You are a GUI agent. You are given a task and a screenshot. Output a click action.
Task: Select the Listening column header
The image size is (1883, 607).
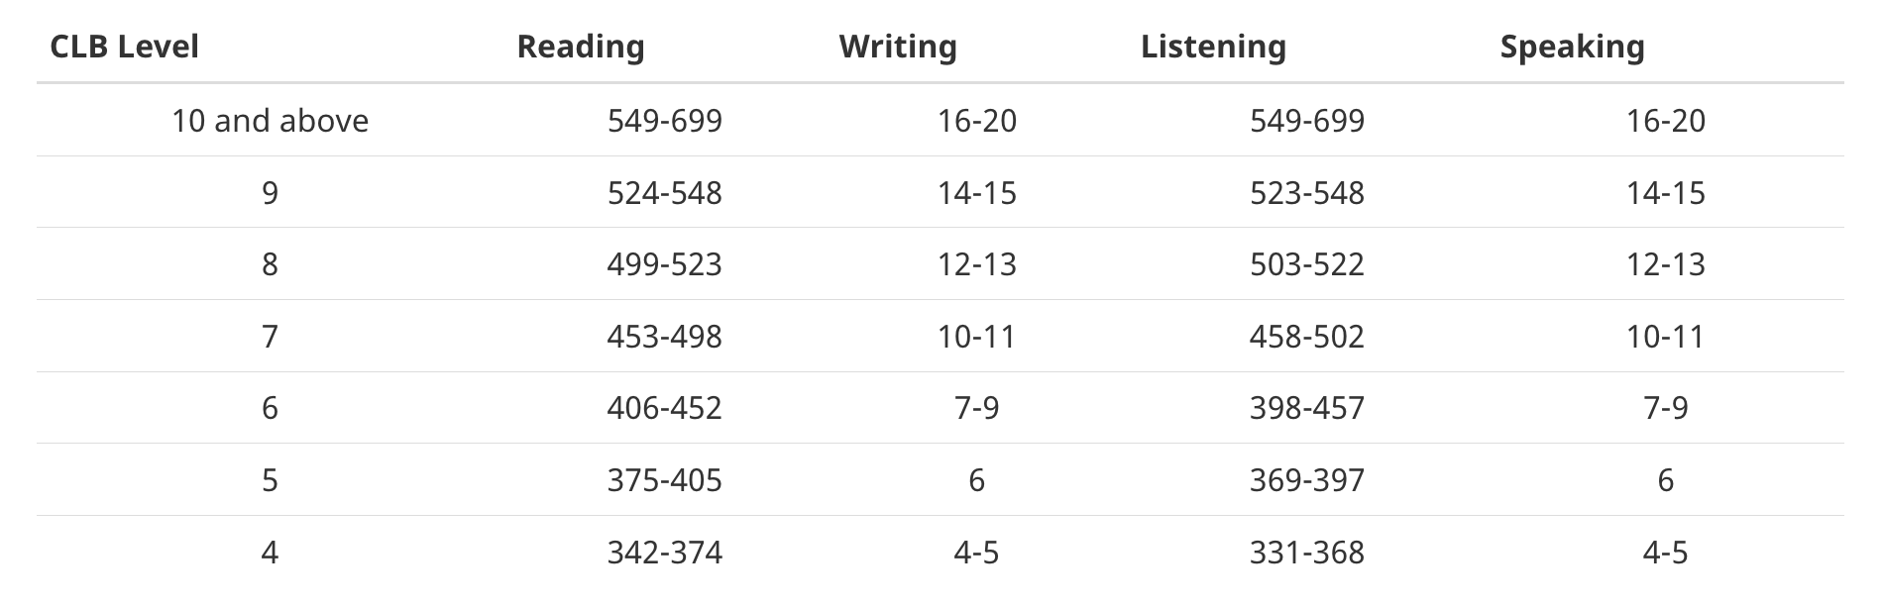[1213, 47]
